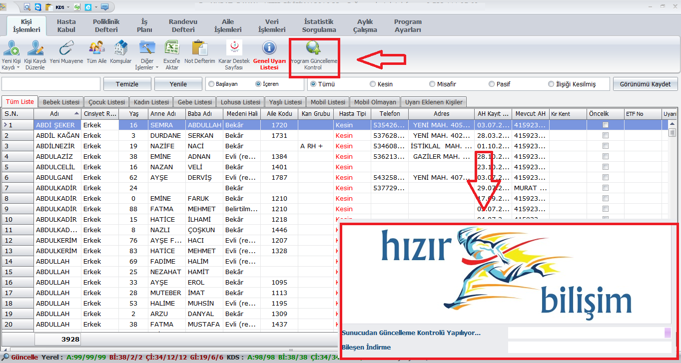
Task: Click magnifier search icon in quick toolbar
Action: pyautogui.click(x=26, y=7)
